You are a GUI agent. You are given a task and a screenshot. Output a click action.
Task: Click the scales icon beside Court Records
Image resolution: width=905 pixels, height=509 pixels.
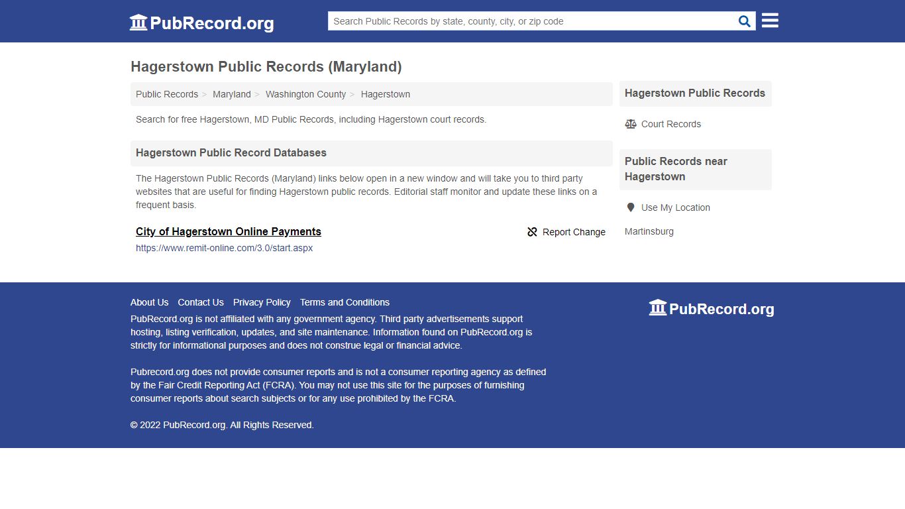pyautogui.click(x=631, y=124)
